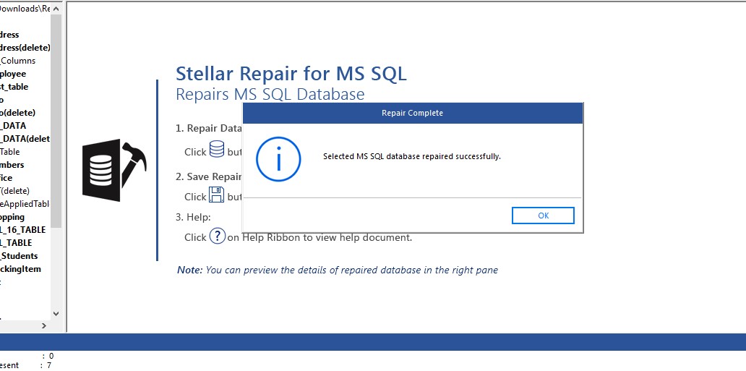Click the blue info icon in the dialog

[278, 159]
